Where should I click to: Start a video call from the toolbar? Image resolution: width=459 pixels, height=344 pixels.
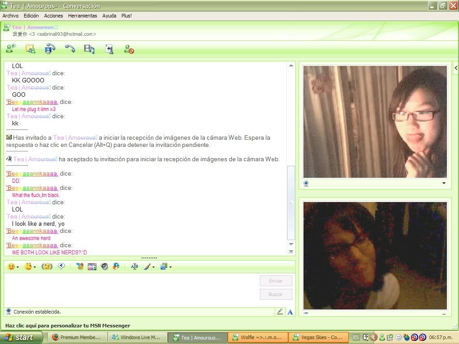[x=50, y=48]
